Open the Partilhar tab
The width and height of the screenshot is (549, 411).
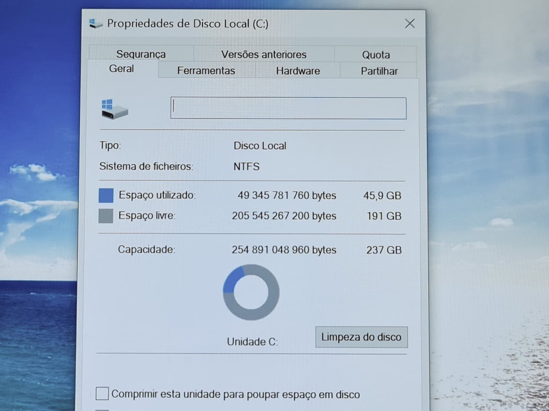click(379, 71)
